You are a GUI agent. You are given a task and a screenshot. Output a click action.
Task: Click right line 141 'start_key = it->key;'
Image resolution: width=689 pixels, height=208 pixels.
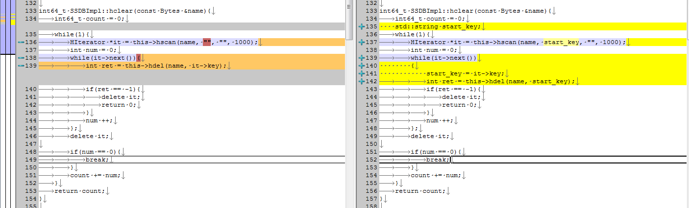(466, 73)
